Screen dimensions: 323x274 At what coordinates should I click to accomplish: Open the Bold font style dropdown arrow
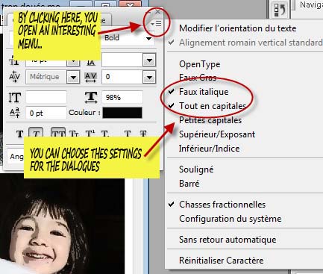point(148,39)
